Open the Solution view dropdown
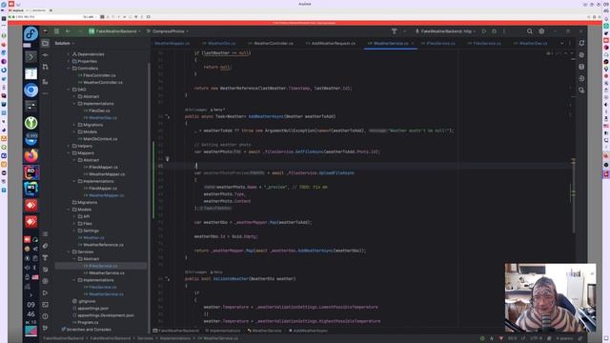The image size is (610, 343). tap(64, 43)
